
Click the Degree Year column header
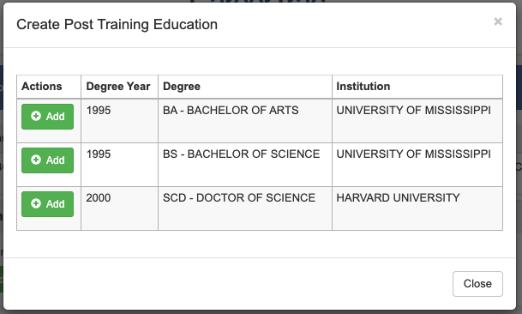119,87
